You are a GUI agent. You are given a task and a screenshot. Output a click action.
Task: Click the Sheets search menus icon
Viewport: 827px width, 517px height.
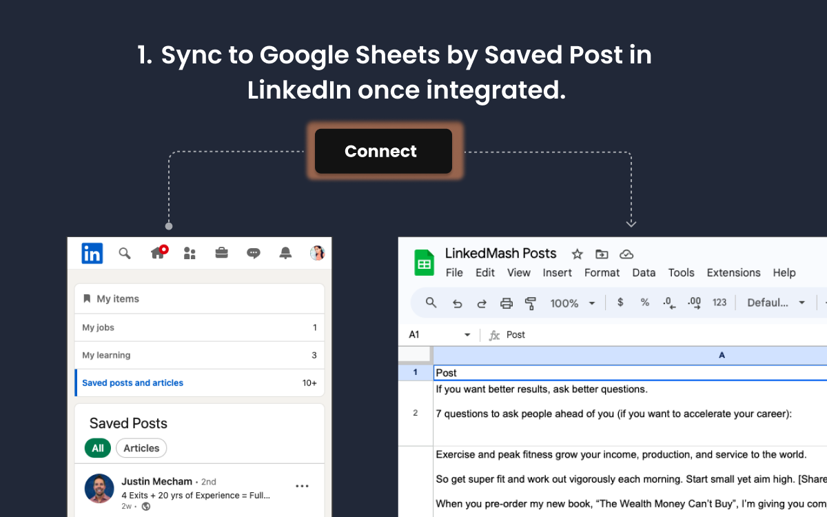click(x=431, y=303)
